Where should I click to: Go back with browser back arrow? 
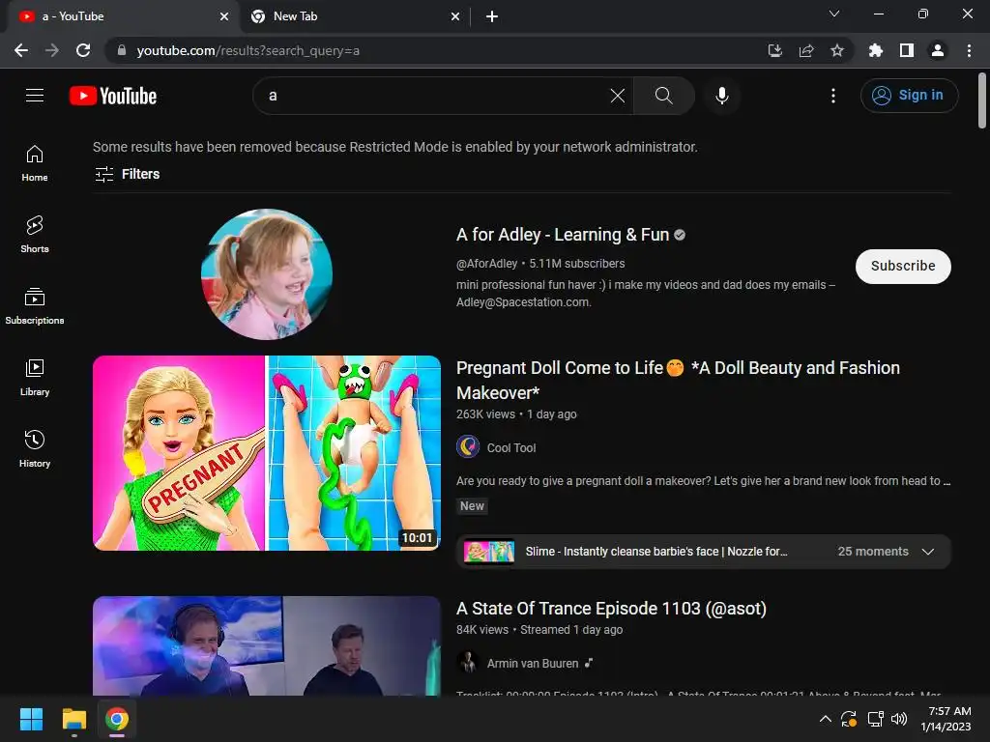coord(21,50)
